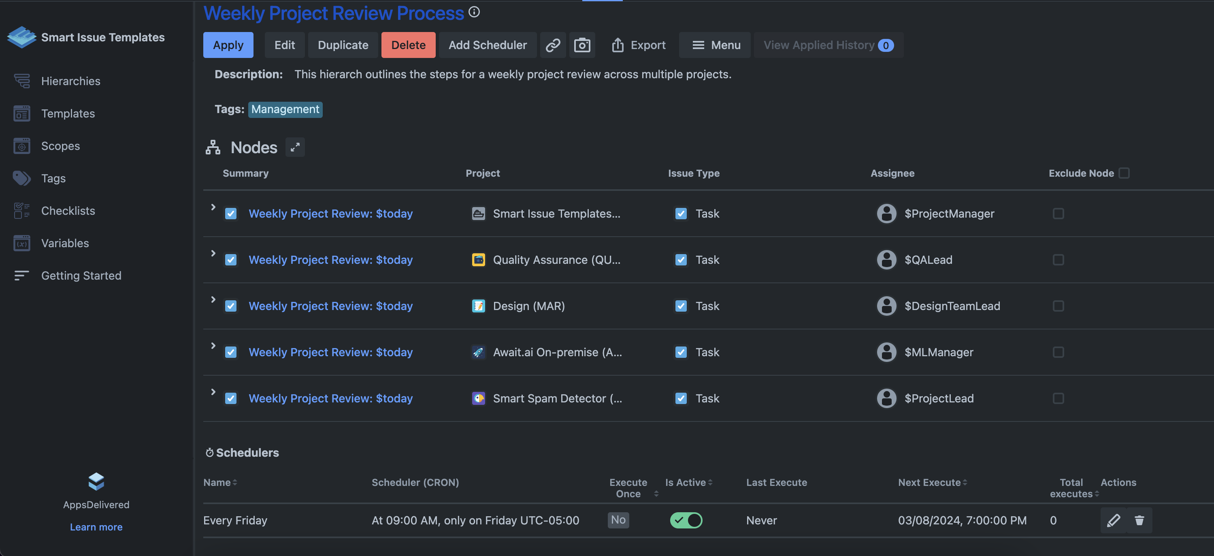Click the blue Apply button

point(228,45)
